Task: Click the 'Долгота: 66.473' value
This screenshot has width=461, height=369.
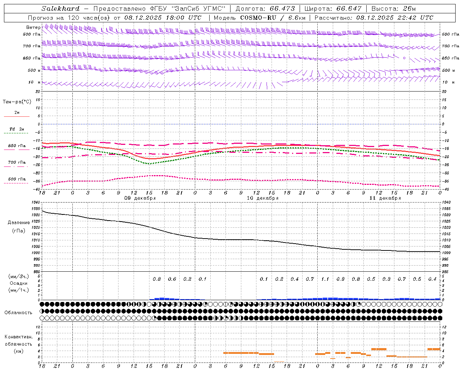Action: coord(265,9)
